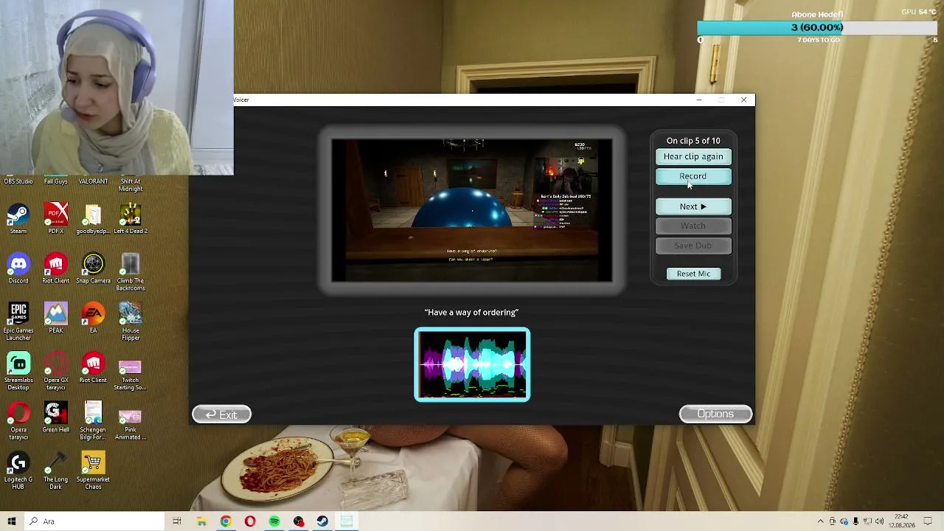The width and height of the screenshot is (944, 531).
Task: Switch to Steam in the taskbar
Action: [x=322, y=521]
